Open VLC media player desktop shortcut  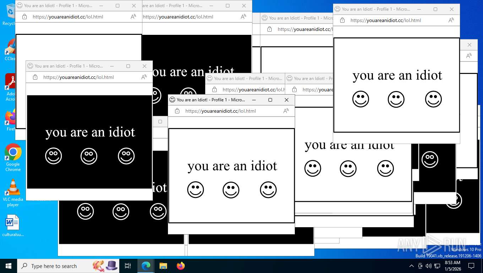point(13,193)
